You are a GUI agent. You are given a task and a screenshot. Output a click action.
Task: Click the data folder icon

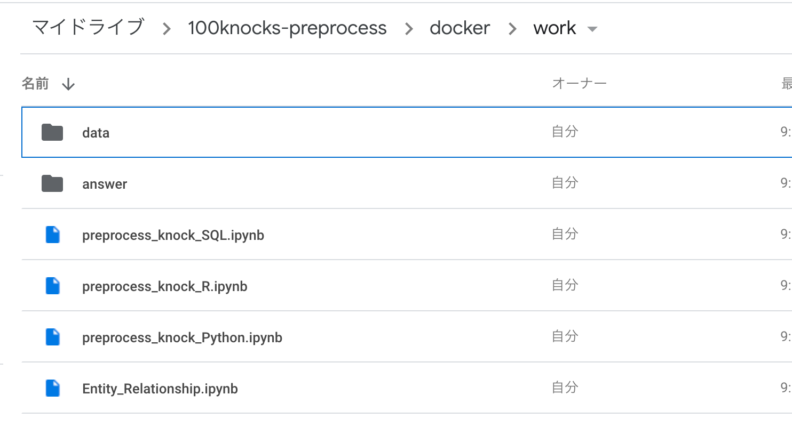pyautogui.click(x=52, y=132)
